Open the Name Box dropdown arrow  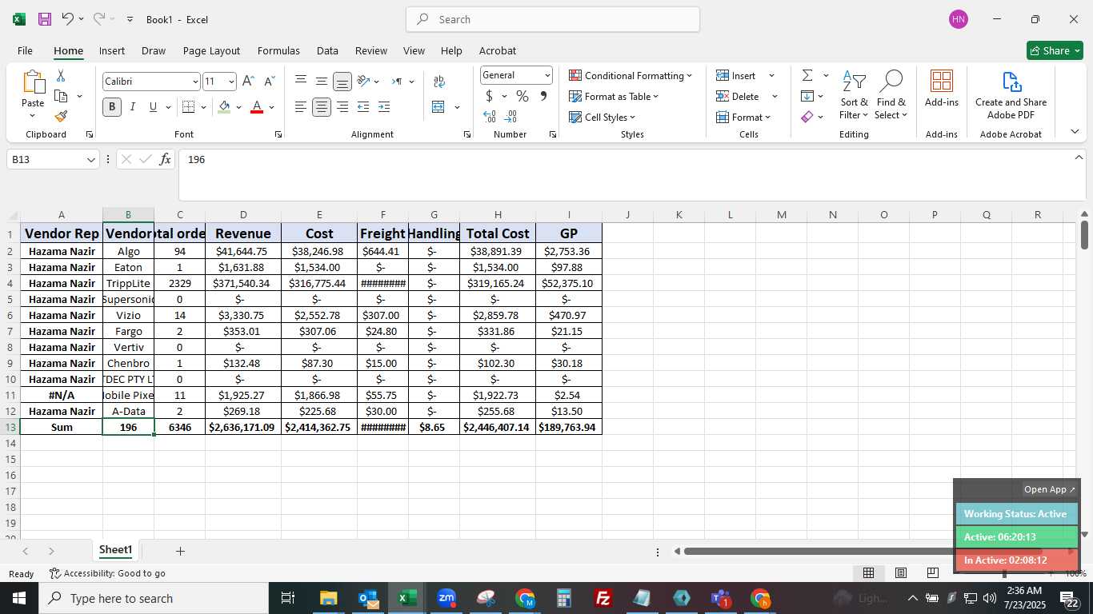(90, 160)
